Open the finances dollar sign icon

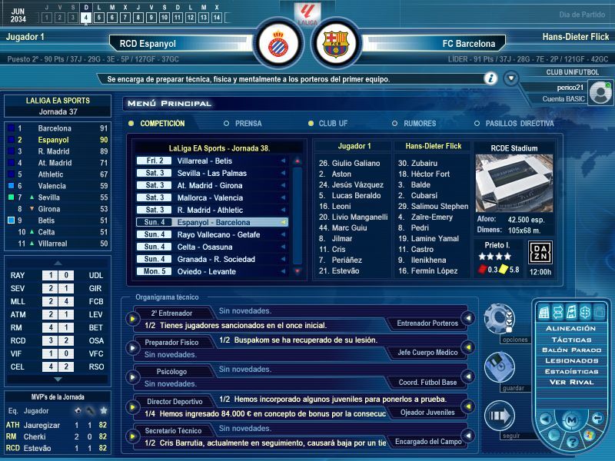coord(583,312)
